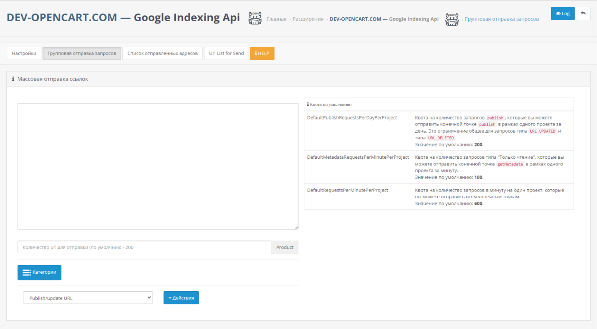Image resolution: width=597 pixels, height=329 pixels.
Task: Click the DEV crab logo after page title
Action: click(255, 18)
